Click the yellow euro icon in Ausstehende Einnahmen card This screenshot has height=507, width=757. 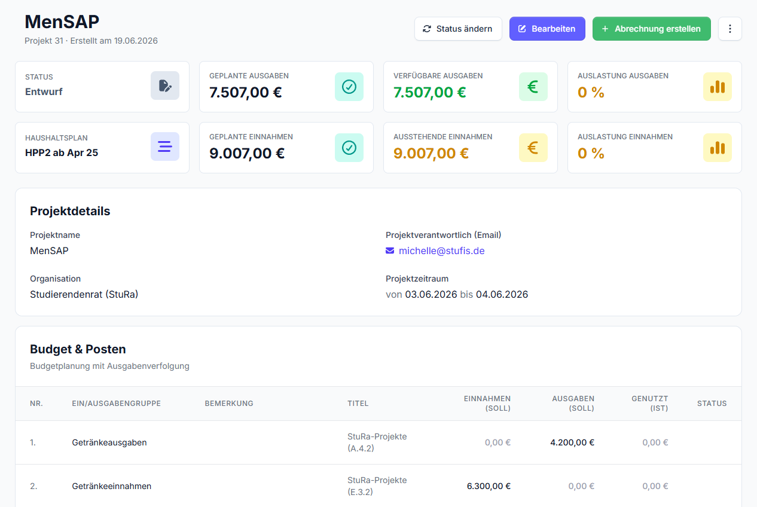point(533,148)
